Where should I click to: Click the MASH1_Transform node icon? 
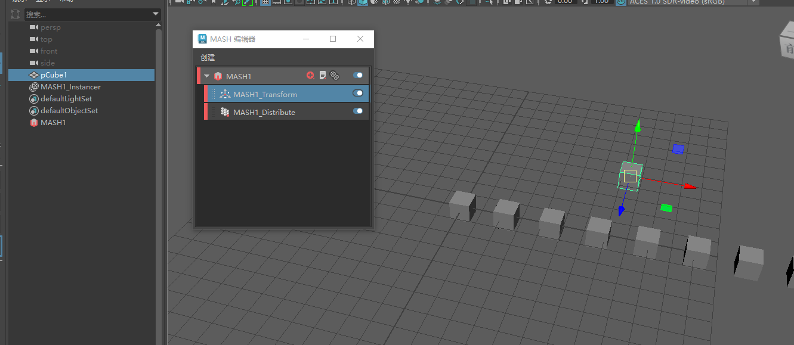point(225,94)
